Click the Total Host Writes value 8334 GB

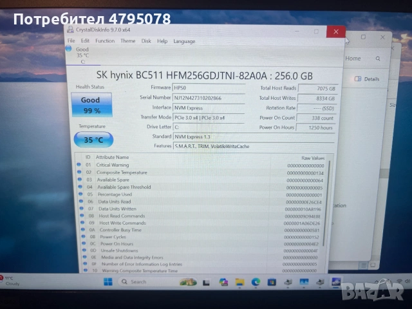[317, 98]
